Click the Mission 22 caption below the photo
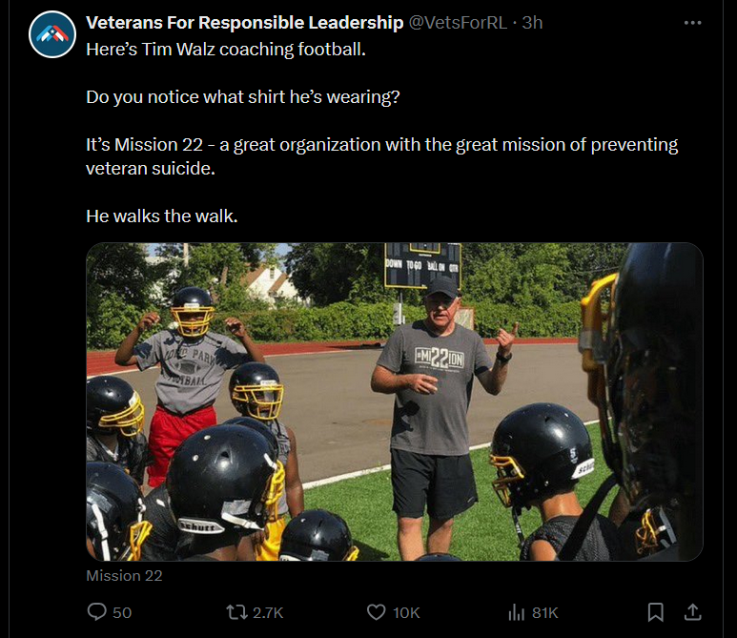737x638 pixels. pos(124,575)
